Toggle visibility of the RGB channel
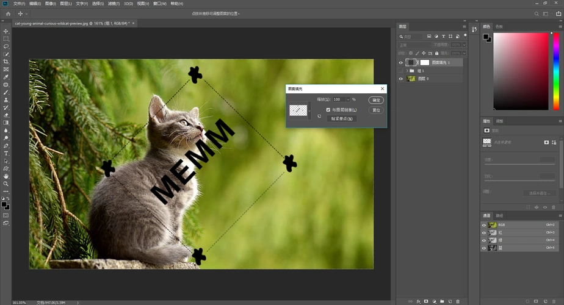The height and width of the screenshot is (305, 564). coord(484,225)
